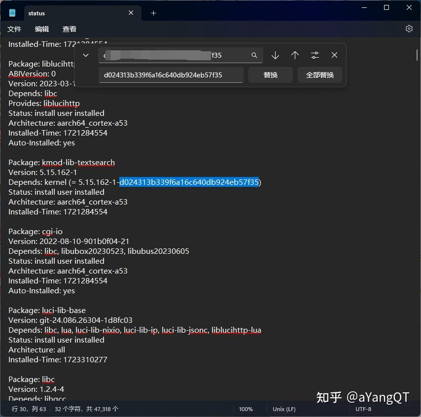Click the magnifier search icon in find bar
Viewport: 421px width, 417px height.
click(254, 55)
